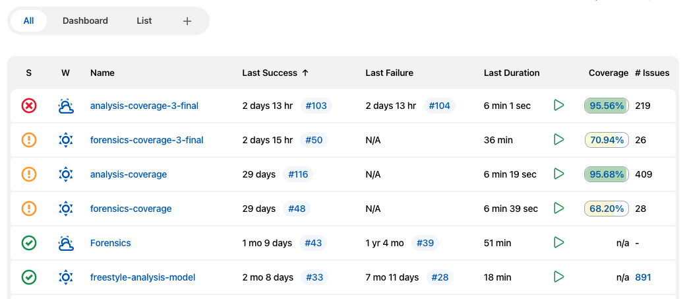The height and width of the screenshot is (299, 689).
Task: Sort by the Last Duration column header
Action: [512, 73]
